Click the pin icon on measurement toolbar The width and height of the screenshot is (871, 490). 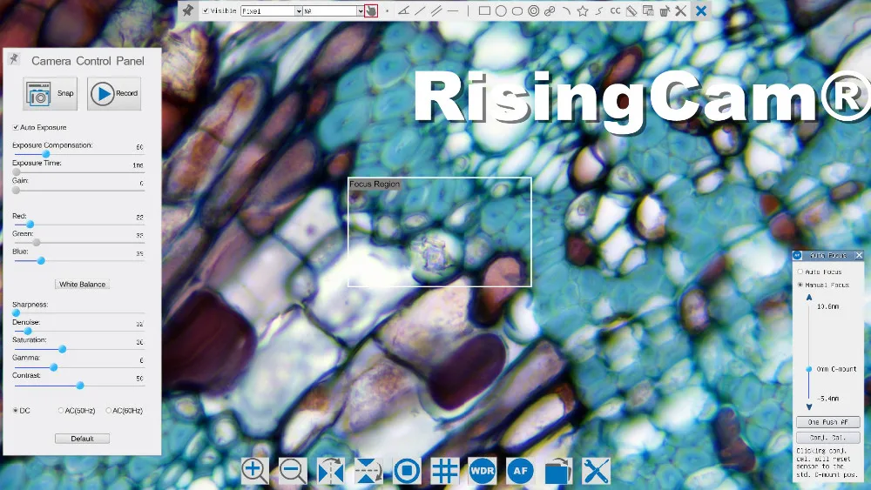[x=188, y=10]
